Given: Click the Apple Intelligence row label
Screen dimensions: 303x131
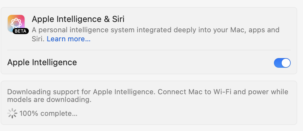Looking at the screenshot, I should coord(42,63).
